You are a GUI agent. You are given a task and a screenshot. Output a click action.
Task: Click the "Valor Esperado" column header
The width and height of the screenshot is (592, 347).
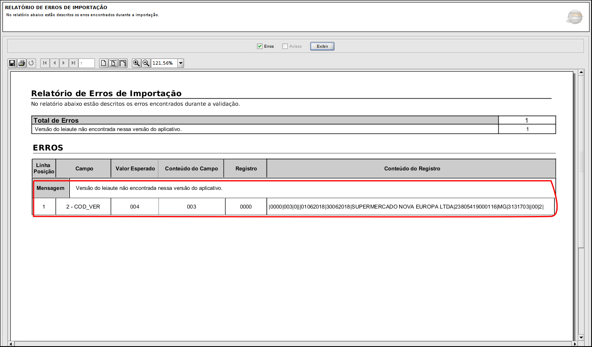(x=134, y=169)
